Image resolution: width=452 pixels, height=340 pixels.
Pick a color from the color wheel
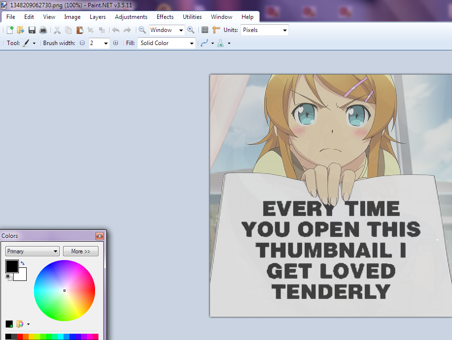(65, 291)
